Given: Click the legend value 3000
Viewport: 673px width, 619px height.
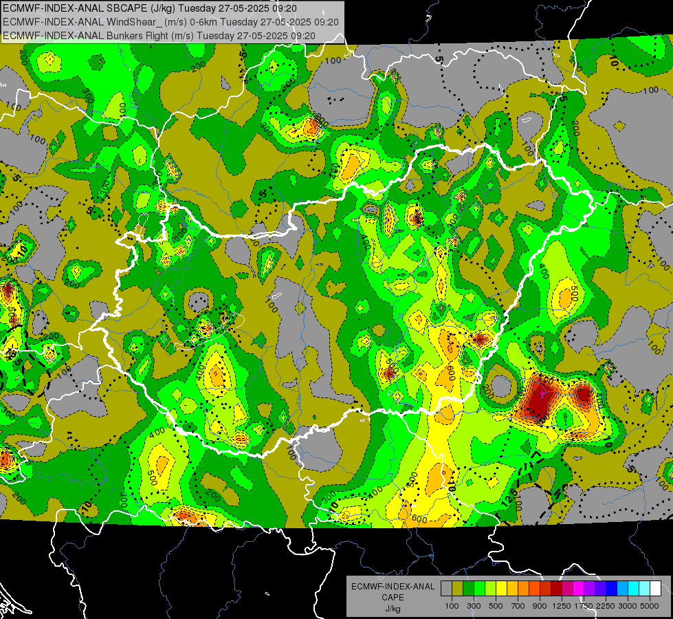Looking at the screenshot, I should [628, 606].
